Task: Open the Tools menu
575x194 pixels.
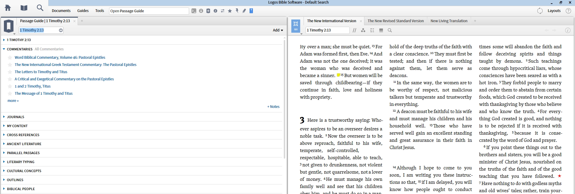Action: pyautogui.click(x=100, y=11)
